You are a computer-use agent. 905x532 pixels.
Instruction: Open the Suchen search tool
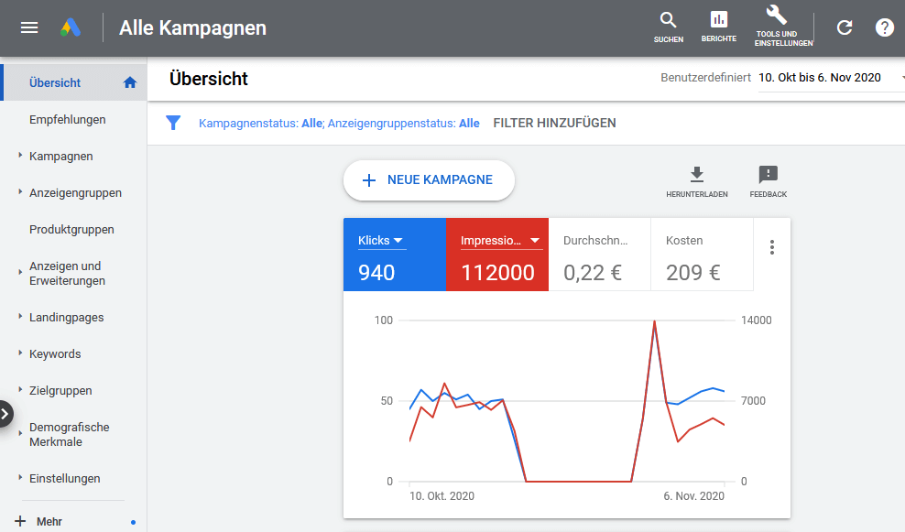click(669, 27)
